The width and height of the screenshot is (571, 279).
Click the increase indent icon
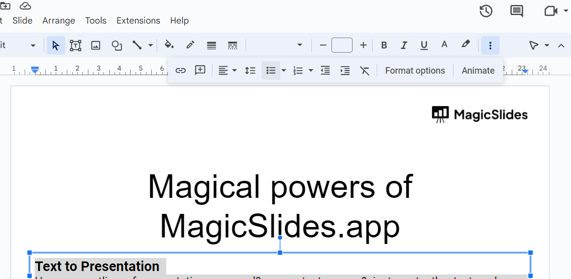click(x=345, y=71)
